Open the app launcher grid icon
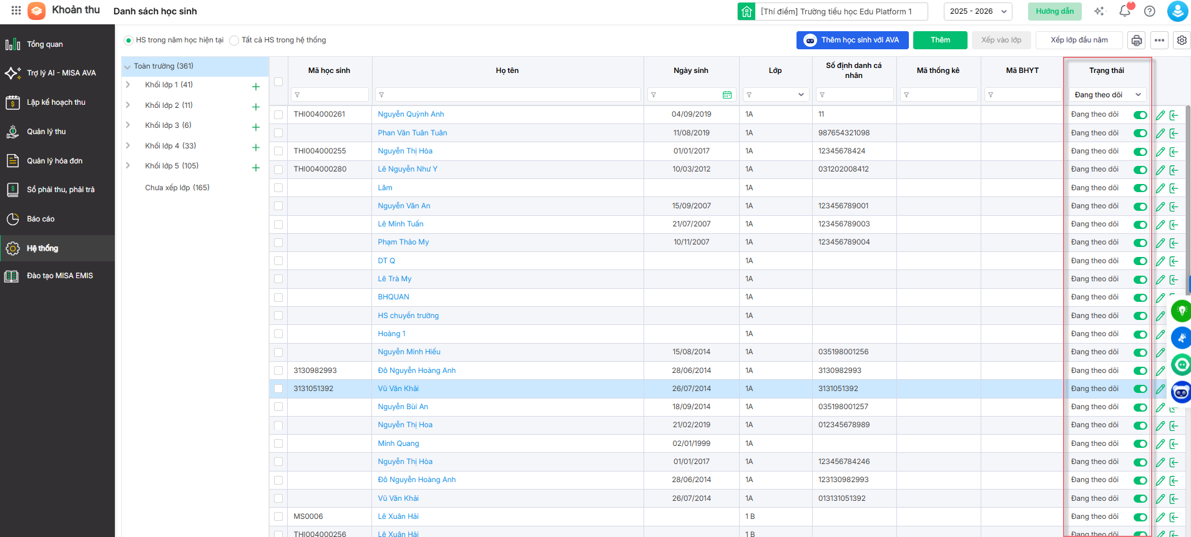The height and width of the screenshot is (537, 1191). tap(16, 11)
